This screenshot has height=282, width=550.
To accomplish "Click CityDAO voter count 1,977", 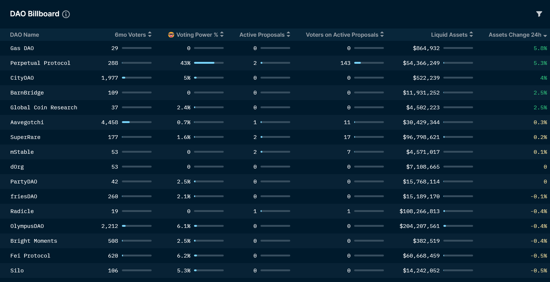I will tap(110, 78).
